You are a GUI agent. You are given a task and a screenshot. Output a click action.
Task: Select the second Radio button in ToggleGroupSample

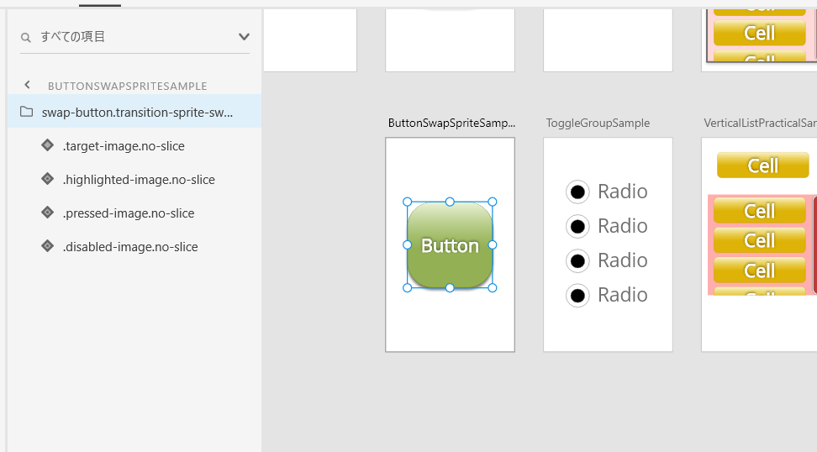[577, 227]
